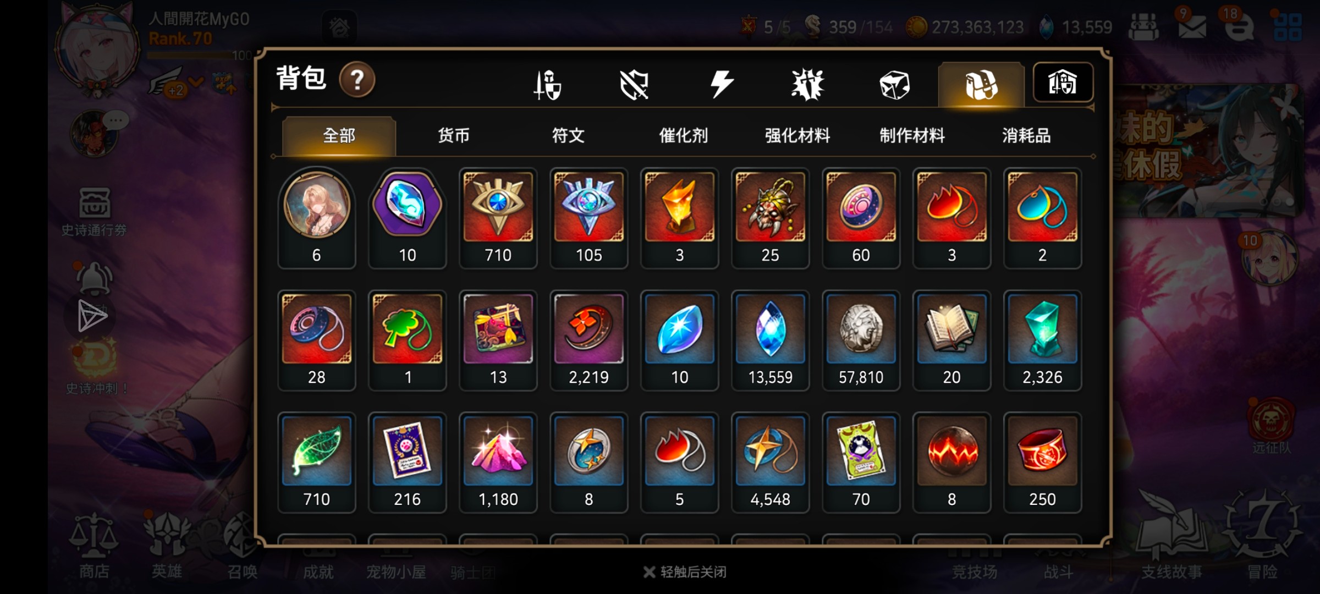Select the weapon and shield equipment icon
Screen dimensions: 1320x594
point(547,85)
